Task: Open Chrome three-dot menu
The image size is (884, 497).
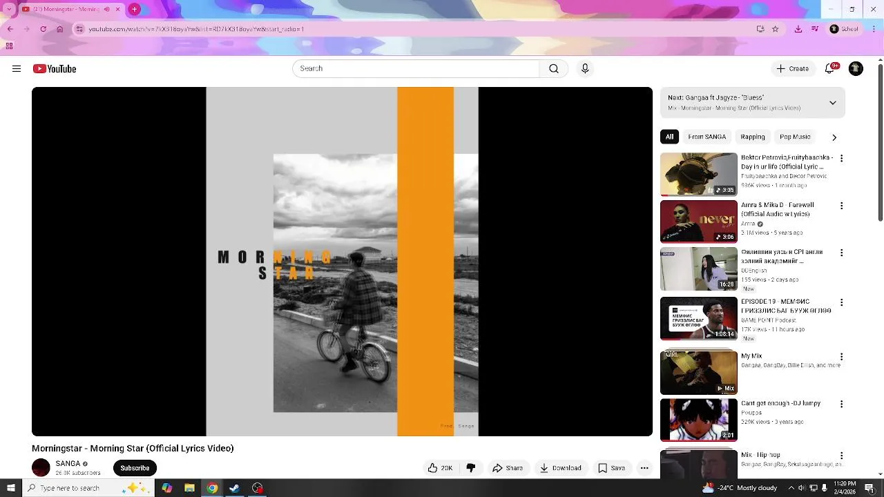Action: tap(874, 29)
